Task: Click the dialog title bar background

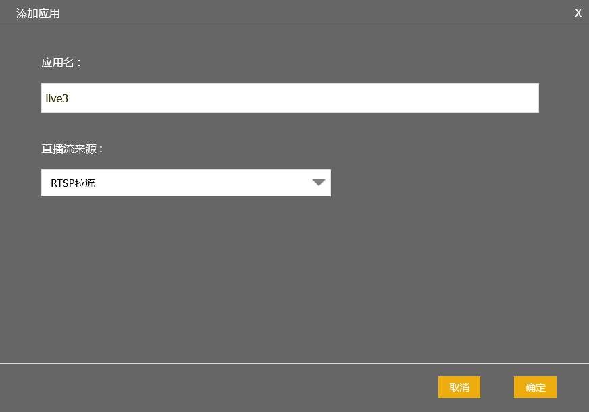Action: coord(301,13)
